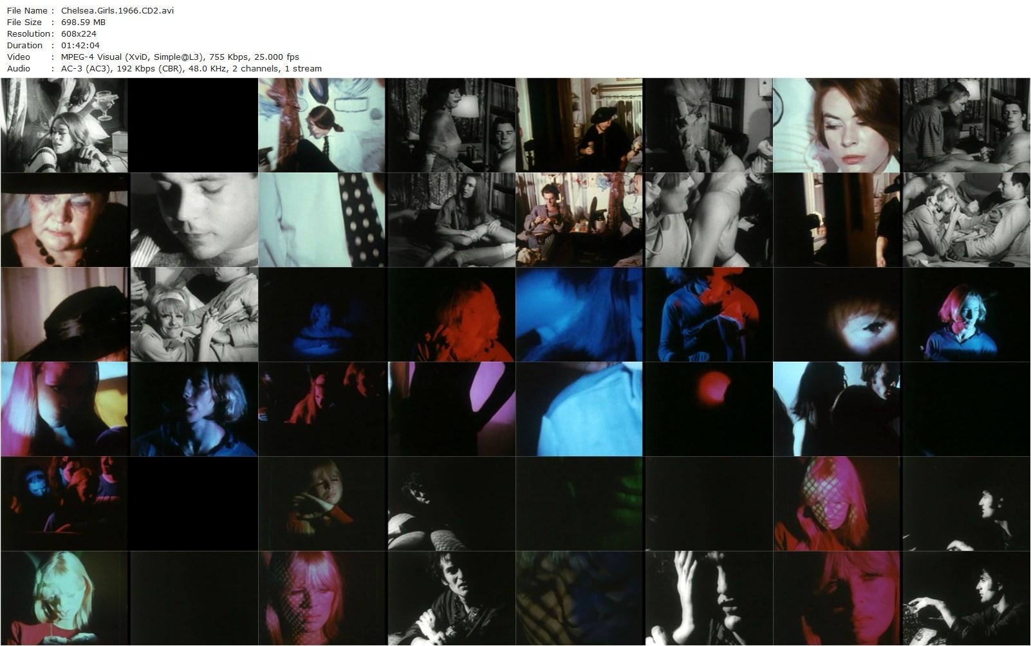Click the pink fishnet woman thumbnail
The width and height of the screenshot is (1031, 646).
tap(837, 503)
